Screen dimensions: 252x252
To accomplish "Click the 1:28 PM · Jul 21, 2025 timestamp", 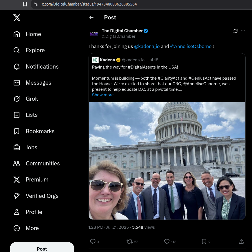I will (x=109, y=227).
